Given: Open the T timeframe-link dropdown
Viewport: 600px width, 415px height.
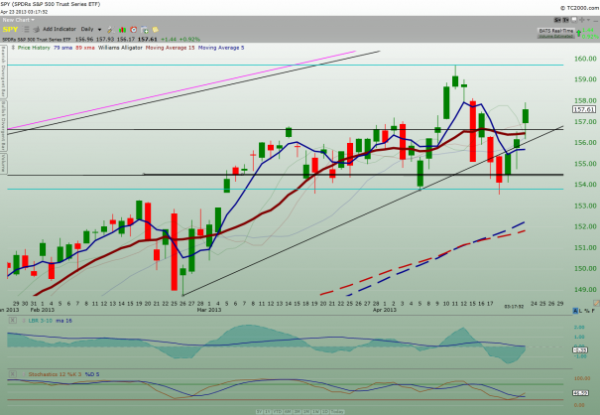Looking at the screenshot, I should click(565, 20).
